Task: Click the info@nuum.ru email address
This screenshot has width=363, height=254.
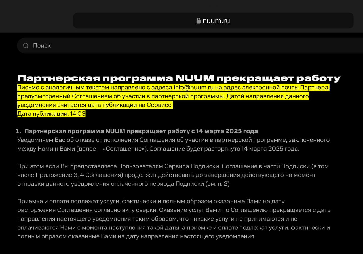Action: [193, 87]
